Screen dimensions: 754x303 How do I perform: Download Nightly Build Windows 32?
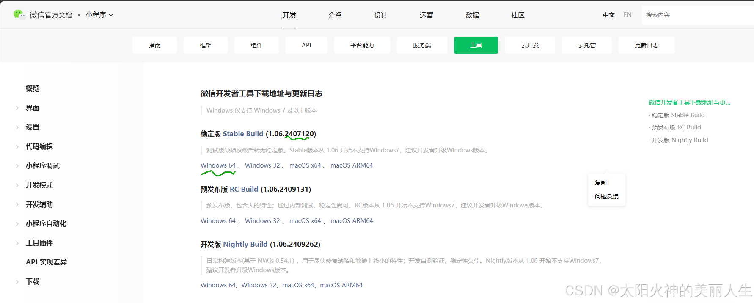click(259, 285)
